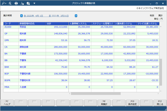Select the 売掛金 row name
Viewport: 167px width, 111px height.
[x=32, y=27]
